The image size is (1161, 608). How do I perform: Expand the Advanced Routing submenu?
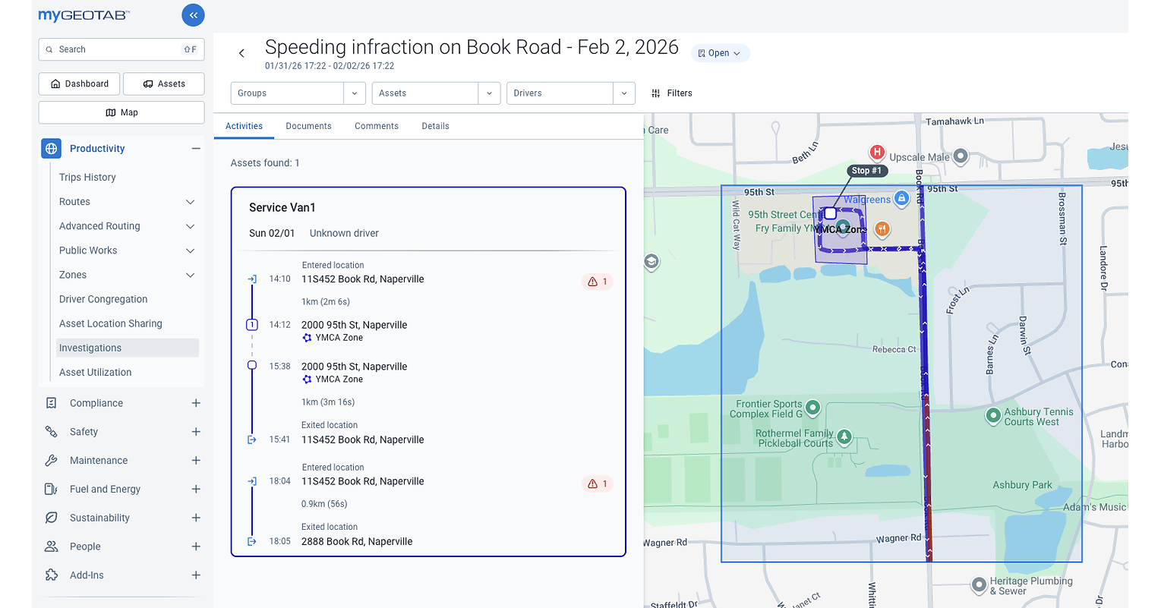pos(191,226)
